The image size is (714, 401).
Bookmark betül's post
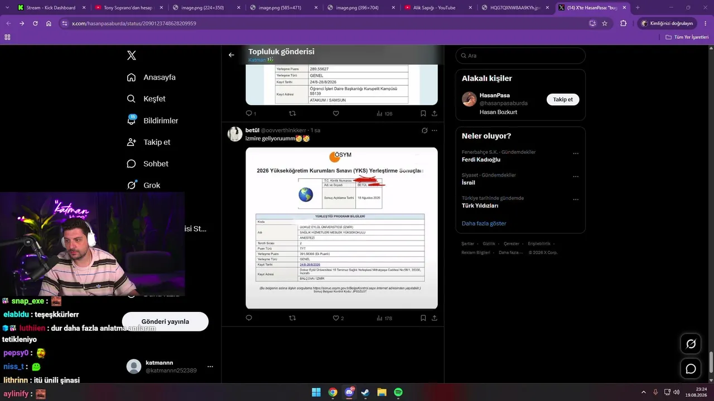pos(423,318)
